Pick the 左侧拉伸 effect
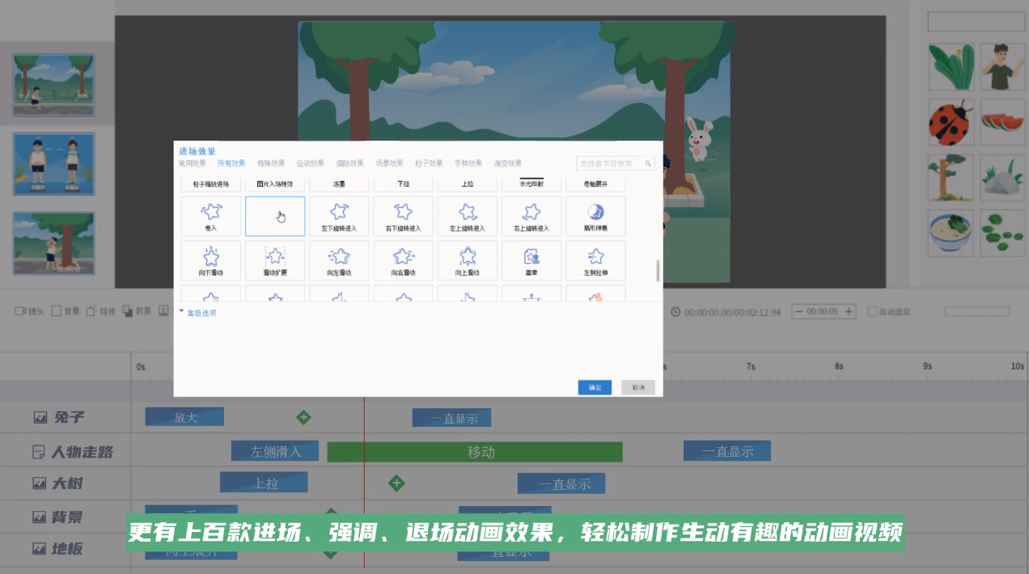The width and height of the screenshot is (1029, 574). 595,260
